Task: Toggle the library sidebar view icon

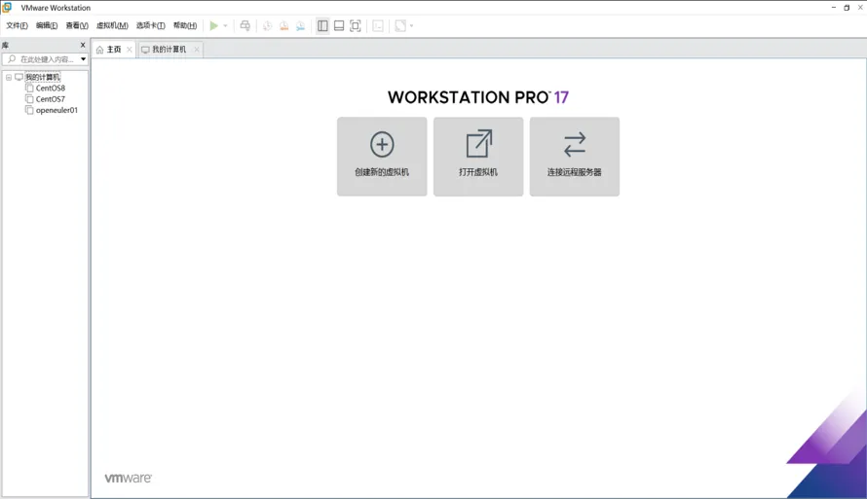Action: coord(322,26)
